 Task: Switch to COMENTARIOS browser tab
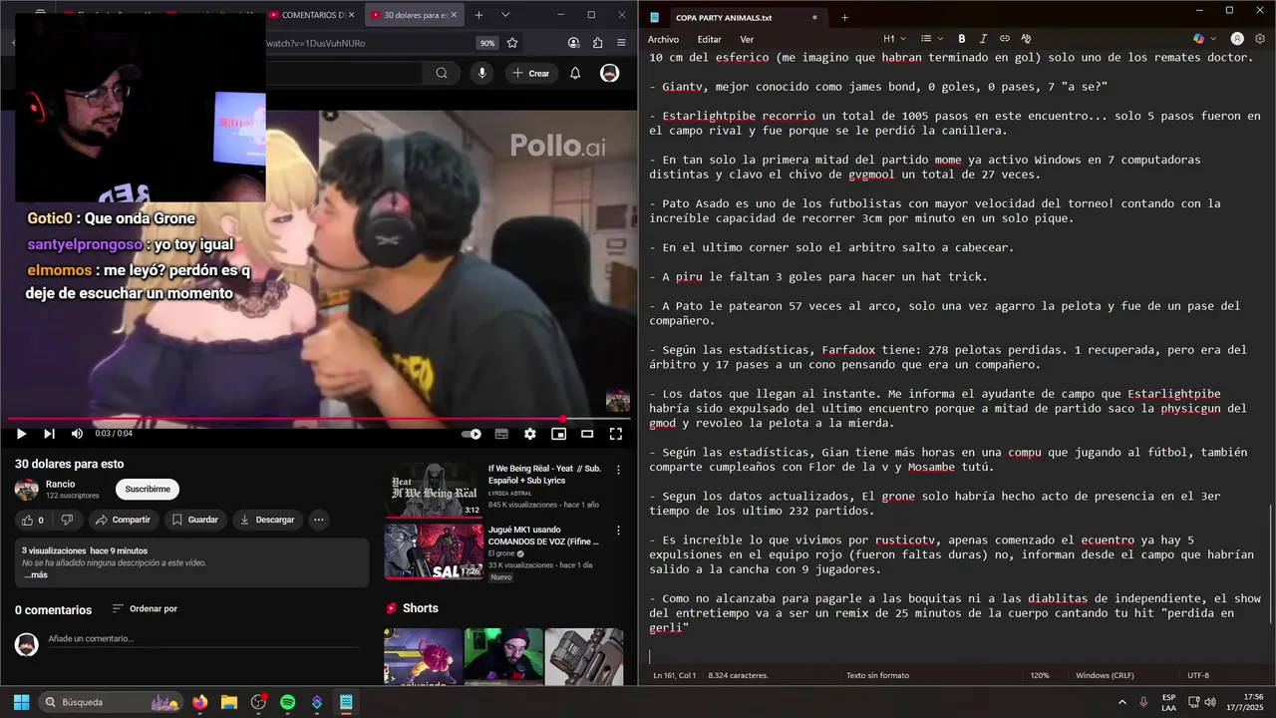click(314, 15)
